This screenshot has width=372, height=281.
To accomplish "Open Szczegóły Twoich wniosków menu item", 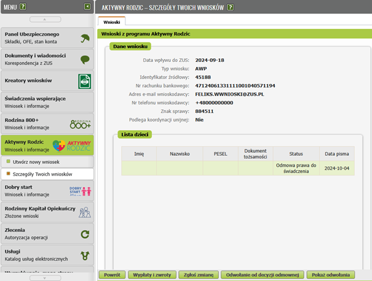I will [42, 174].
